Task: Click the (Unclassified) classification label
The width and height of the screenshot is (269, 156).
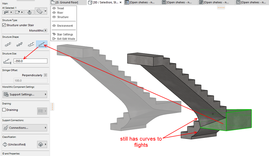Action: (x=17, y=144)
